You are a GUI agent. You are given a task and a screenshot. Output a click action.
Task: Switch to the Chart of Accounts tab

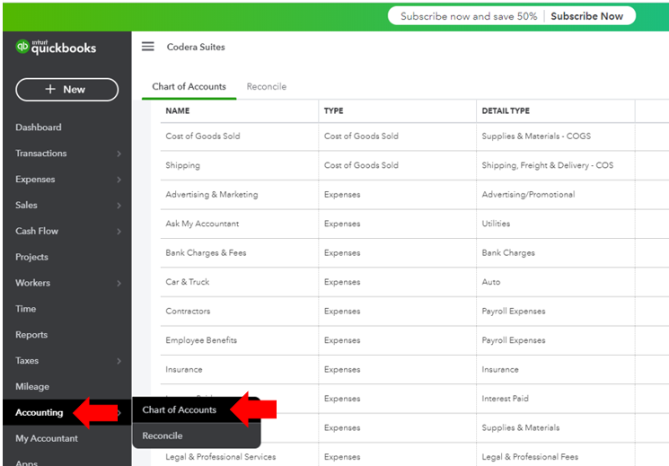point(189,86)
